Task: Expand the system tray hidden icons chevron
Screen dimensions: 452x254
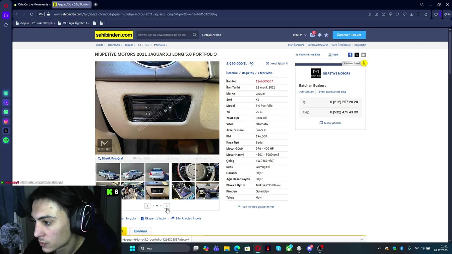Action: (379, 248)
